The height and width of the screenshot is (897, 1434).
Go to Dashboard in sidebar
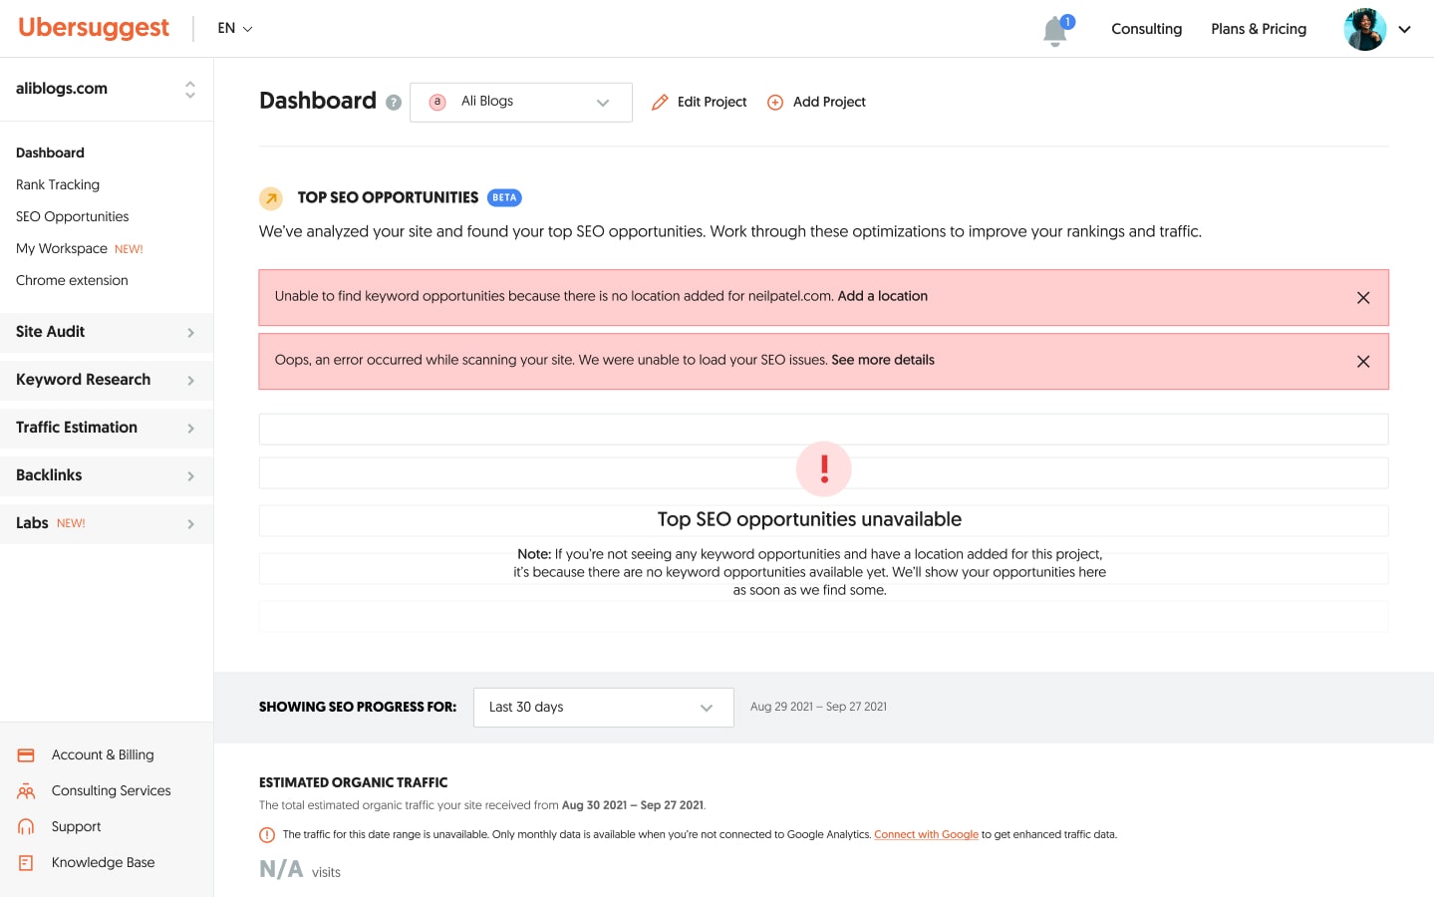50,152
